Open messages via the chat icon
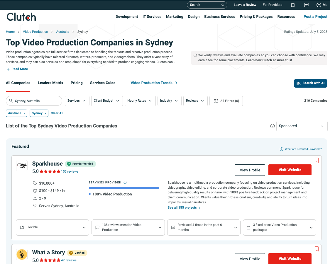 (x=306, y=5)
